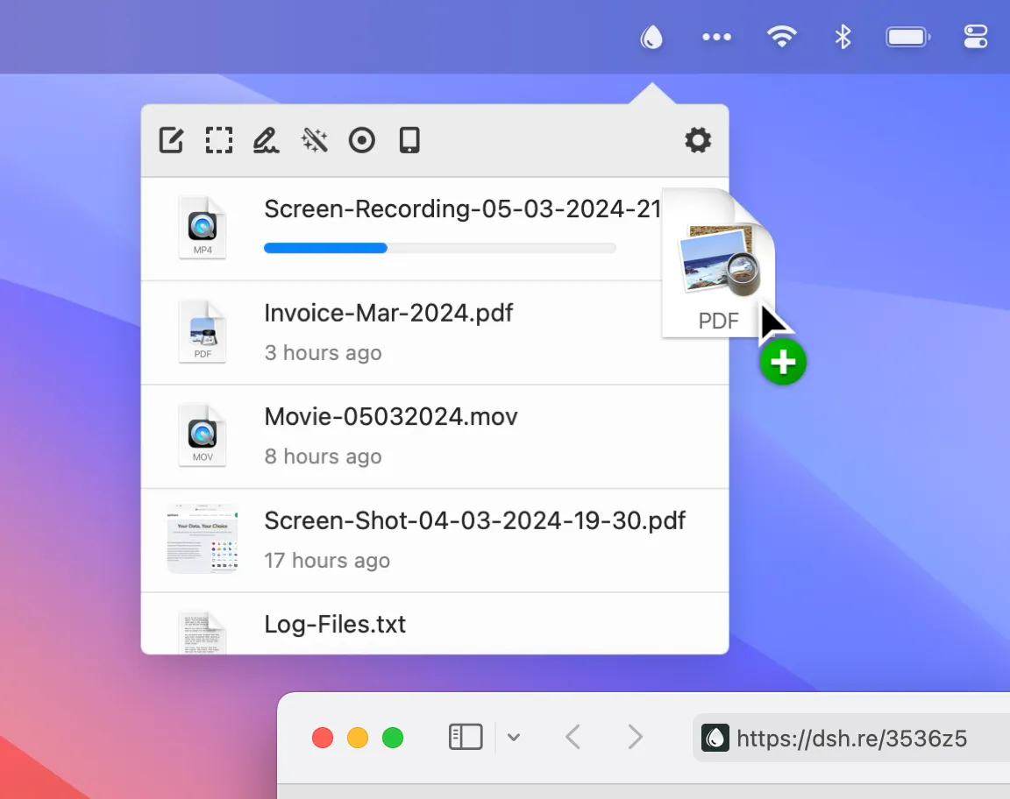The width and height of the screenshot is (1010, 799).
Task: Select the capture screen area icon
Action: pos(219,140)
